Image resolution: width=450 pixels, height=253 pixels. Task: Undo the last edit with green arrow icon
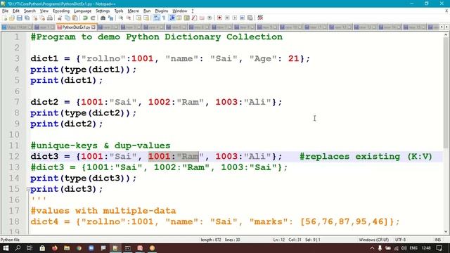pos(85,18)
